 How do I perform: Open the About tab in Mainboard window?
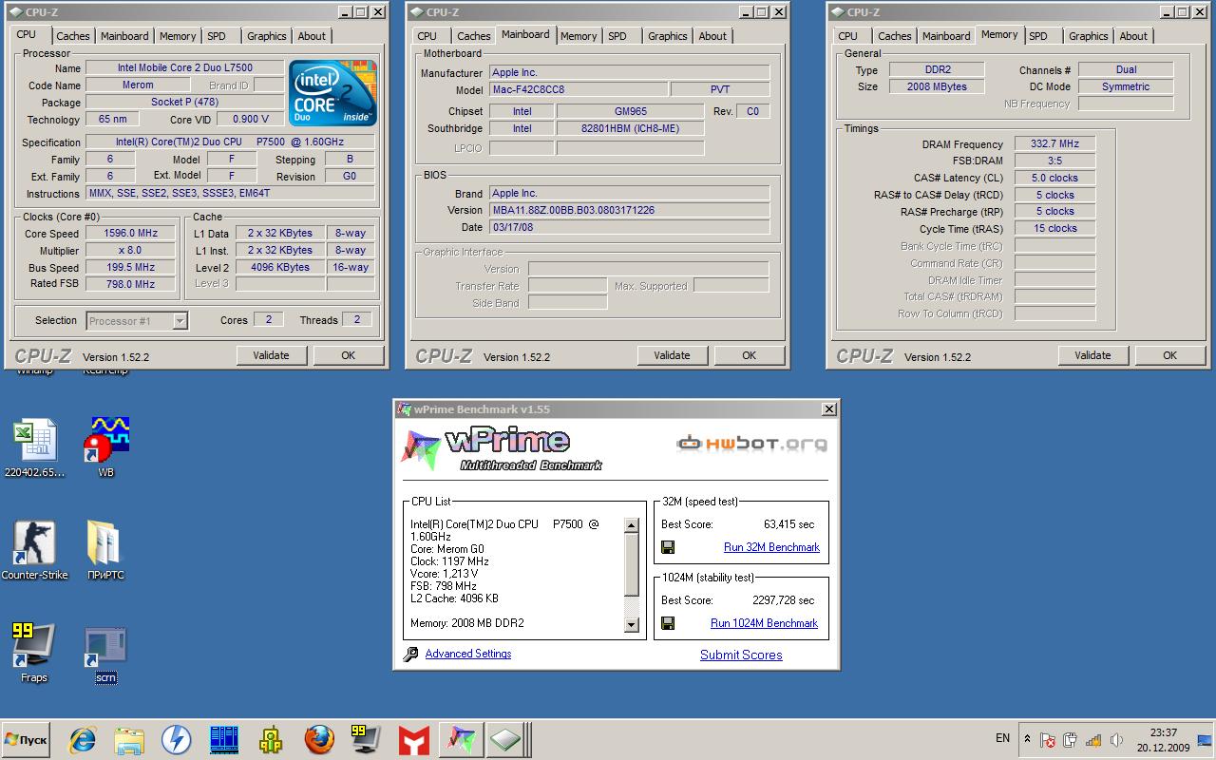point(712,36)
